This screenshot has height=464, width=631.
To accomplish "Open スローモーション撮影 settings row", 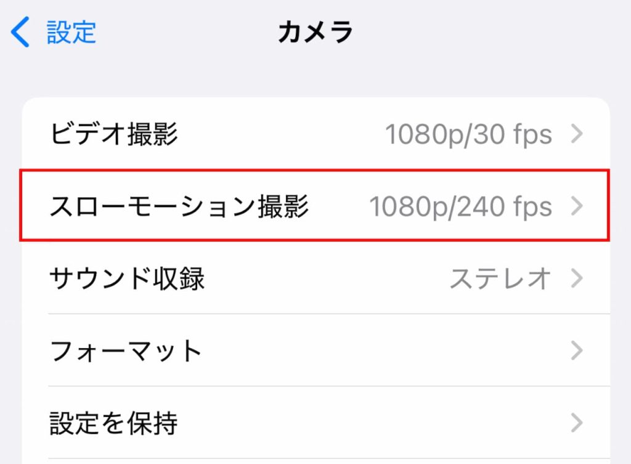I will pos(316,206).
